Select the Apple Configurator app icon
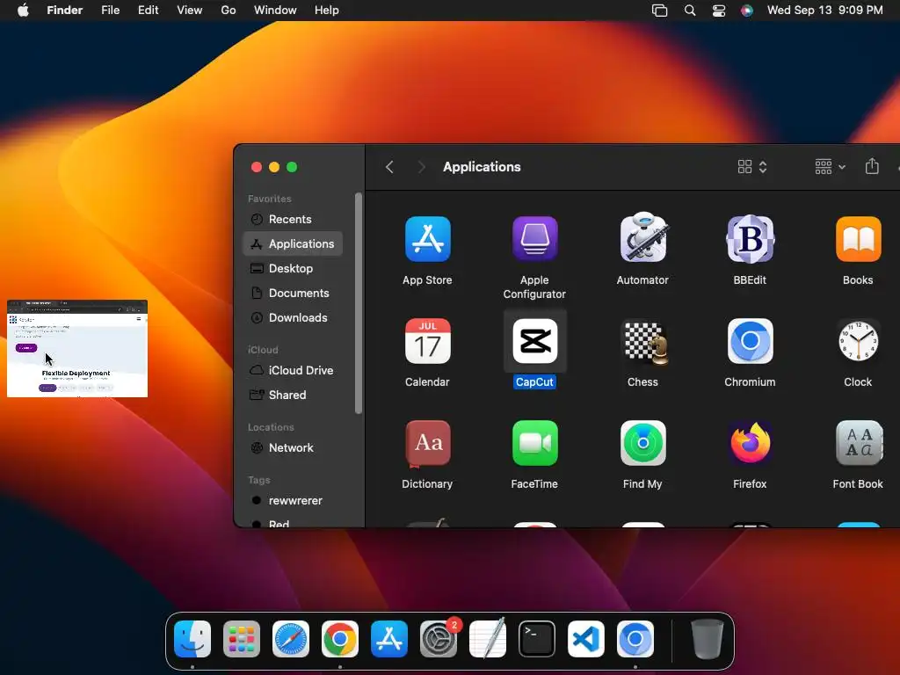 (534, 239)
